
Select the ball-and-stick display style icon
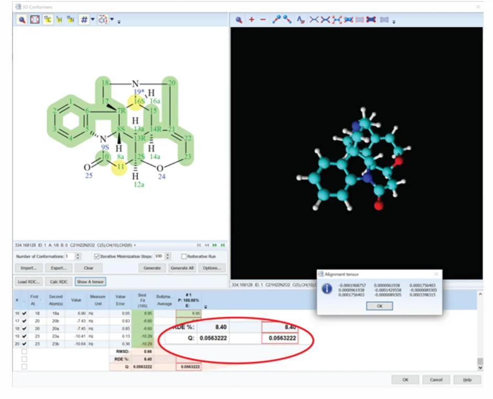pos(348,20)
